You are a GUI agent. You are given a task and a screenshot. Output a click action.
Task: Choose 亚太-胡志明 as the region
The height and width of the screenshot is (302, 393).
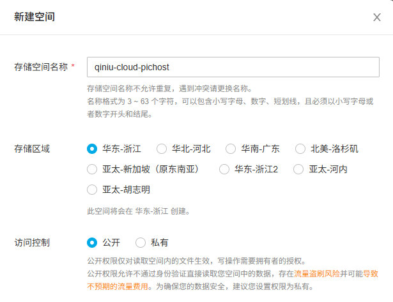tap(92, 190)
